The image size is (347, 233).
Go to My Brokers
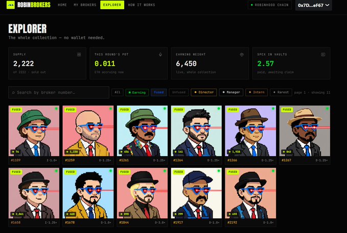coord(85,5)
